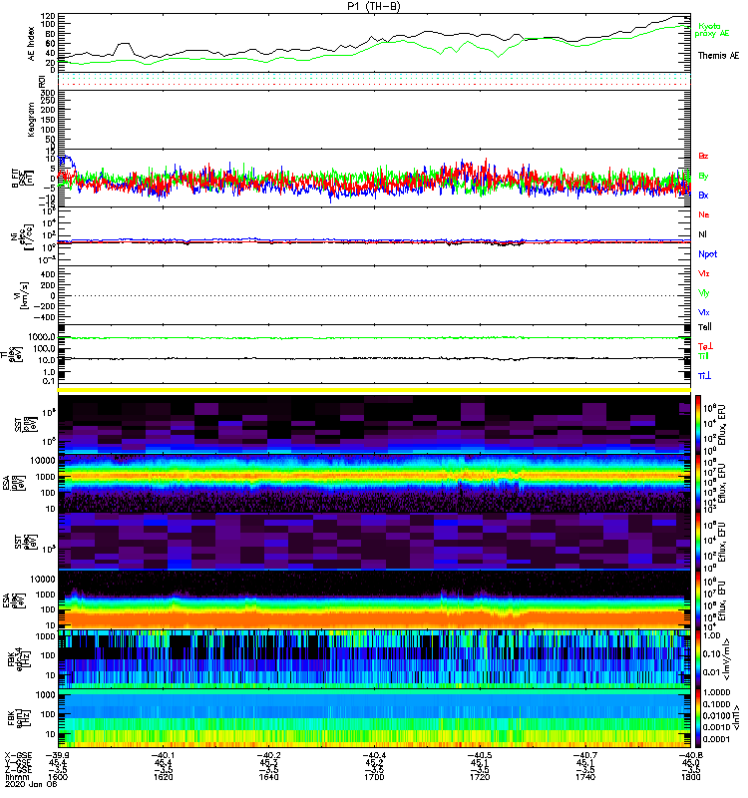Click the green Kyoto proxy AE legend label
Viewport: 748px width, 798px height.
(x=712, y=30)
